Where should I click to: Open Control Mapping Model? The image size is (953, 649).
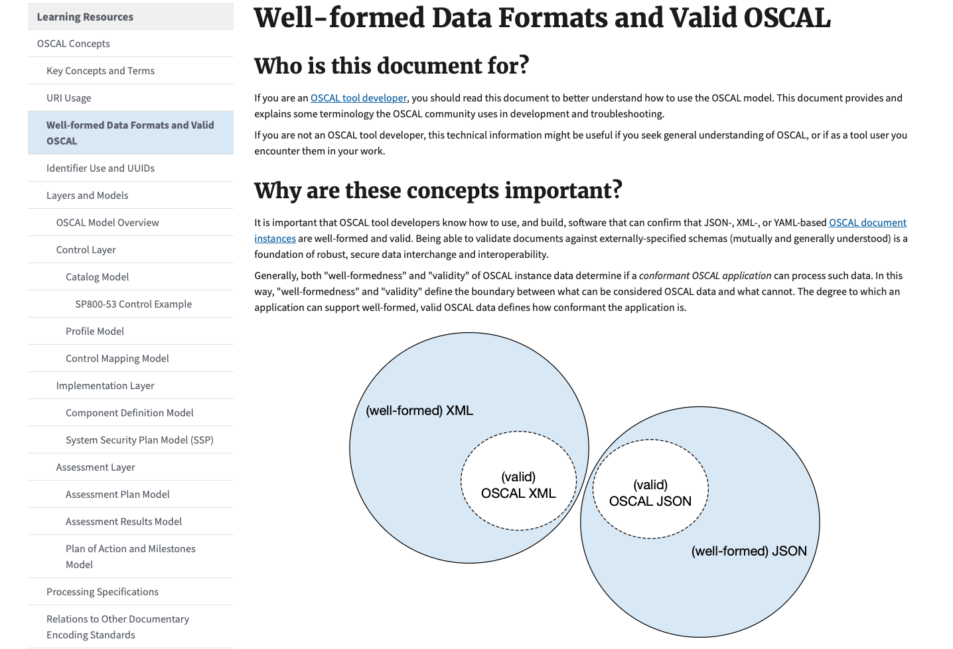[x=117, y=359]
